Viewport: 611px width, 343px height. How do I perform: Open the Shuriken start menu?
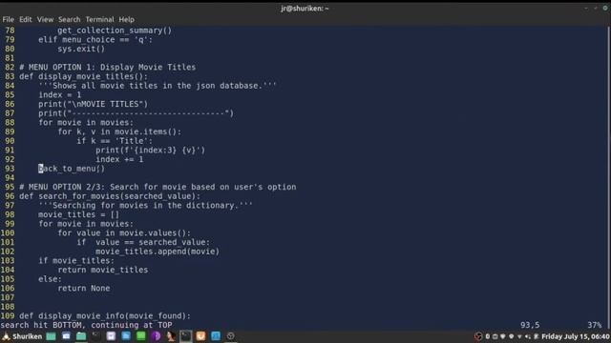pyautogui.click(x=22, y=336)
